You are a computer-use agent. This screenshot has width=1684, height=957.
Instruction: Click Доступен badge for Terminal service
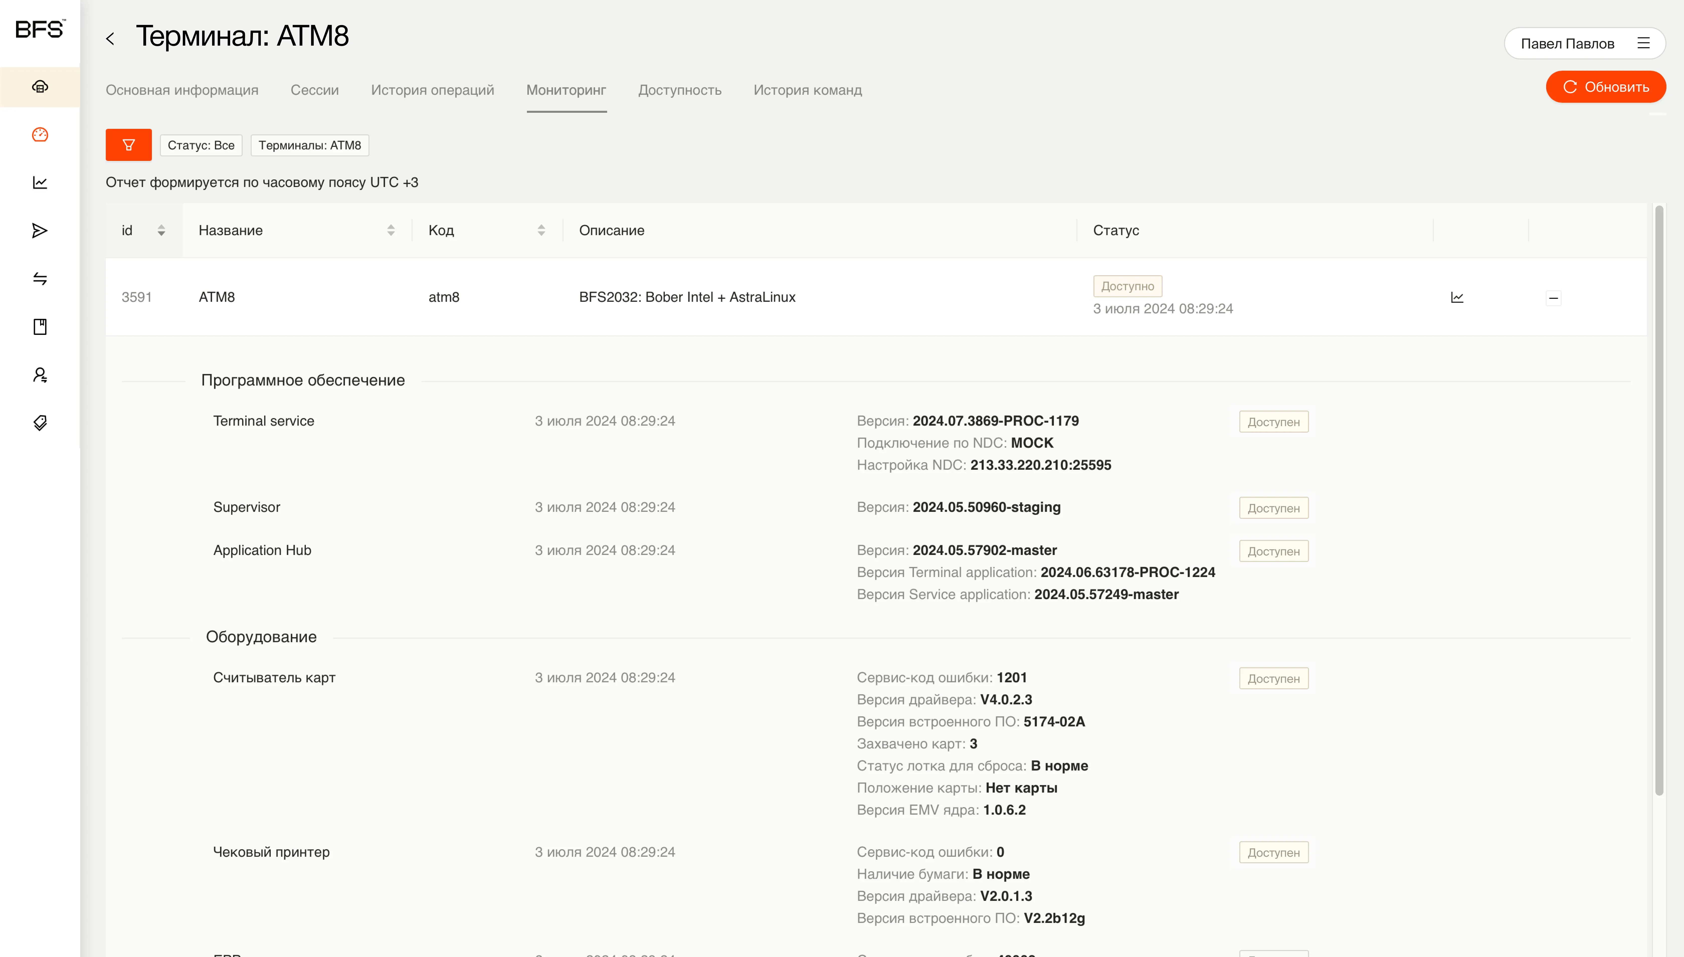click(1274, 422)
